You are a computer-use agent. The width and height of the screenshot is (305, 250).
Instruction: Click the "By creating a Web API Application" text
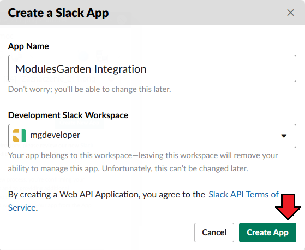[x=106, y=195]
